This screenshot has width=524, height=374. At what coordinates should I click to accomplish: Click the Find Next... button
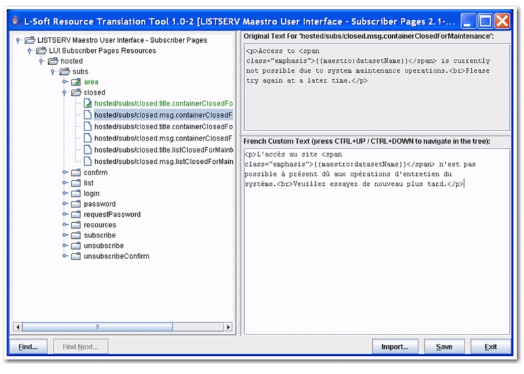[80, 347]
